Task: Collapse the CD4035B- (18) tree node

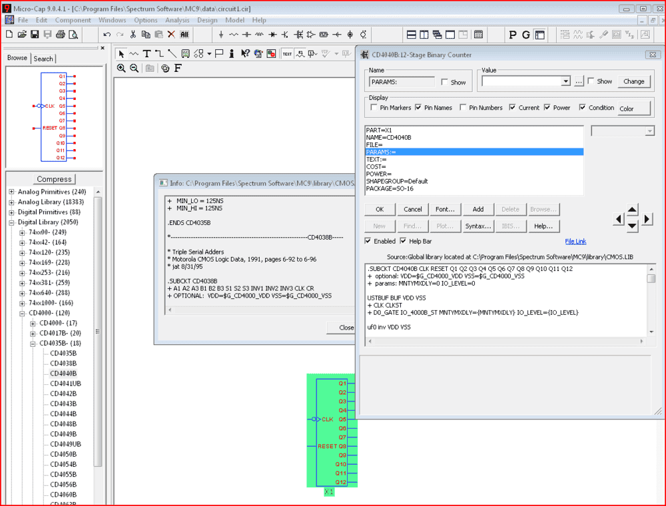Action: [33, 344]
